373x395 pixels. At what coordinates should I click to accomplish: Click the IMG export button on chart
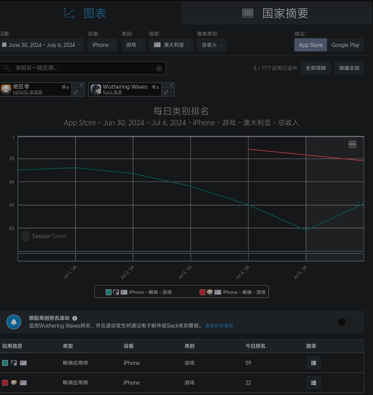352,144
